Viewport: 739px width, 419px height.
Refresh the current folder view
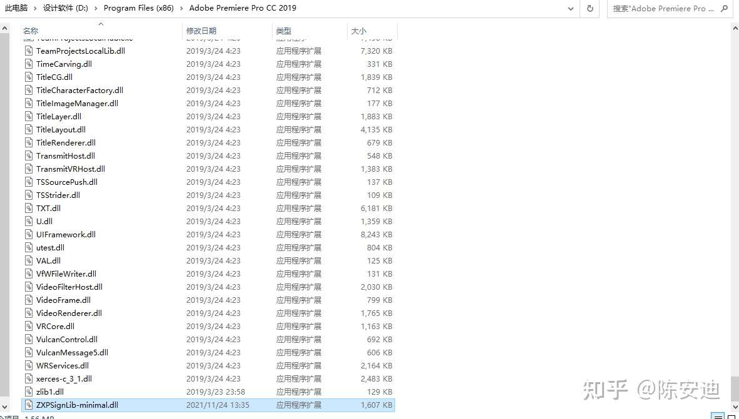tap(590, 9)
